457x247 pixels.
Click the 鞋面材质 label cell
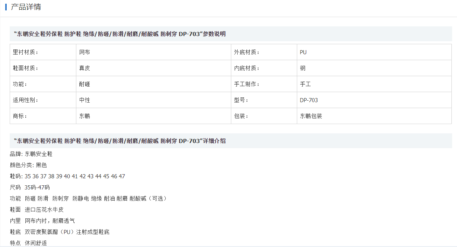43,68
